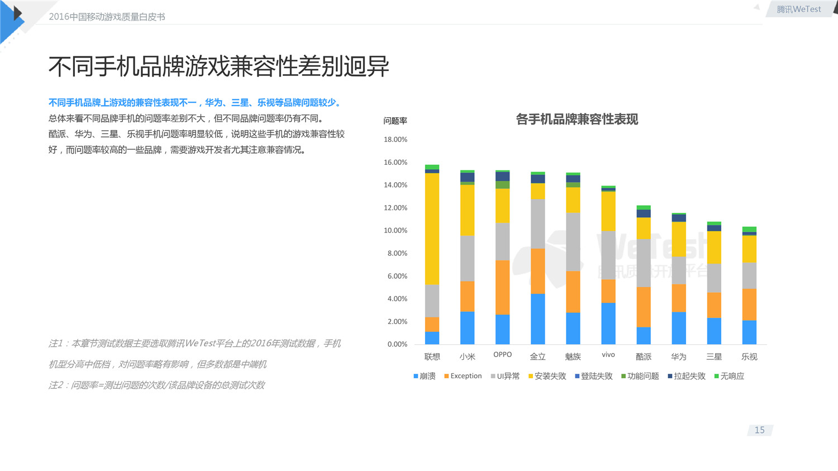Viewport: 838px width, 471px height.
Task: Click the 金立 category label
Action: (x=538, y=356)
